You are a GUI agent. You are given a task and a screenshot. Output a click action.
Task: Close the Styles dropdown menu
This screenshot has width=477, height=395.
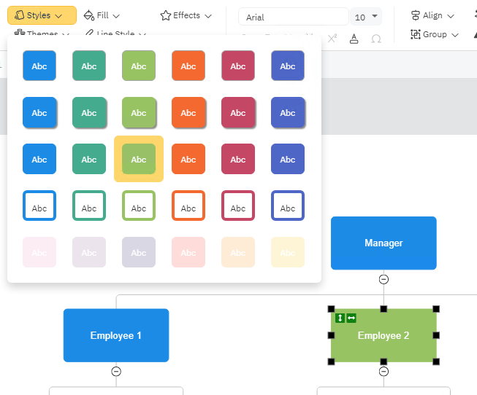(x=42, y=15)
